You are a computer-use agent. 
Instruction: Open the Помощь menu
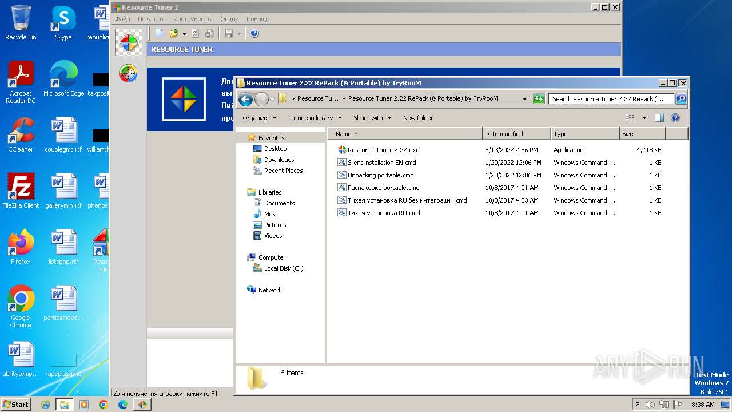point(258,19)
